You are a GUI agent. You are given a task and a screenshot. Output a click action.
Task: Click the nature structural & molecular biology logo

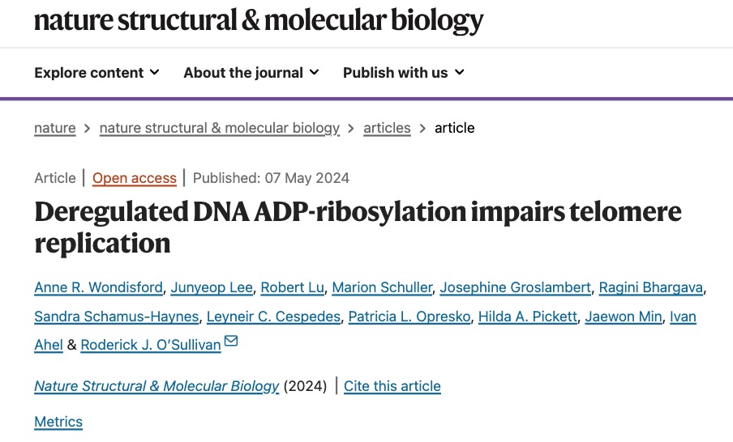tap(259, 20)
